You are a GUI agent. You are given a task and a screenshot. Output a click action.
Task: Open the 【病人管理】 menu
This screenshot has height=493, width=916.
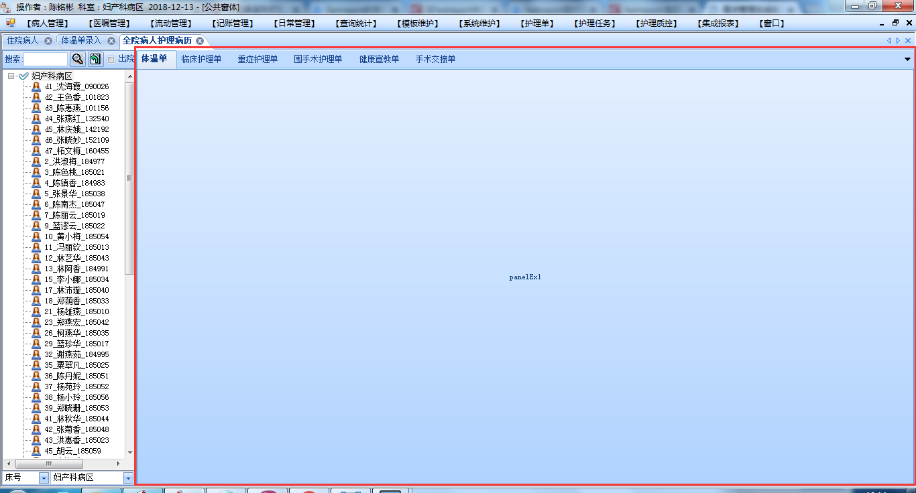point(48,23)
